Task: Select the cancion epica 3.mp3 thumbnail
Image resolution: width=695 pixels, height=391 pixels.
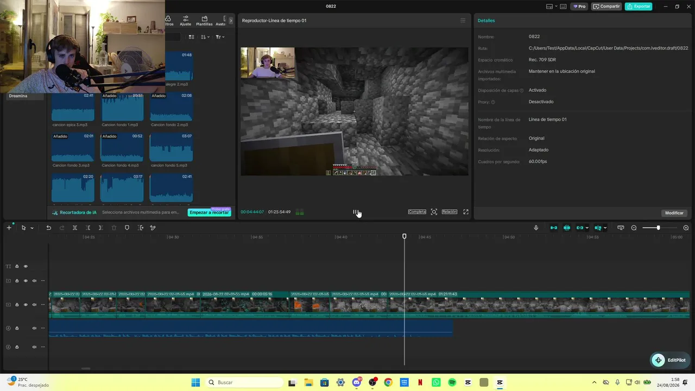Action: 73,106
